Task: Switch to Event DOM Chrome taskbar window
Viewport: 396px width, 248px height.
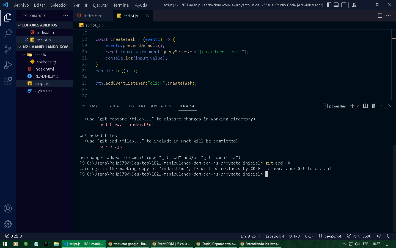Action: coord(172,244)
